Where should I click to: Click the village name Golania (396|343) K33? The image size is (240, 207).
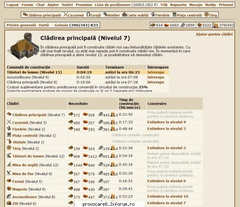coord(76,25)
